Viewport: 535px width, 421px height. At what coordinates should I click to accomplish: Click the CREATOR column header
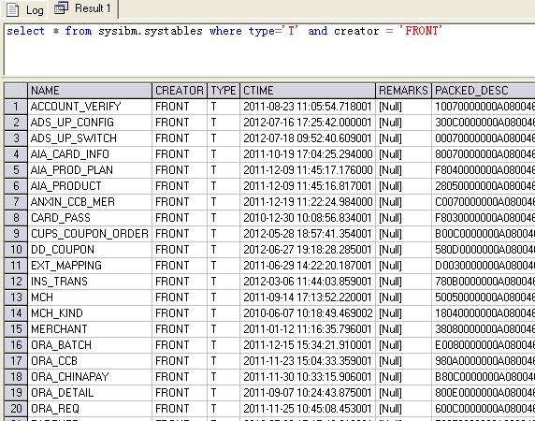[180, 91]
